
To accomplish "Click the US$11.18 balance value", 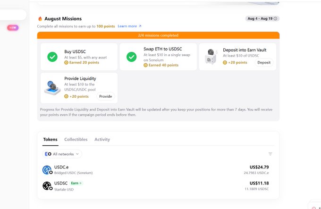I will click(x=259, y=183).
